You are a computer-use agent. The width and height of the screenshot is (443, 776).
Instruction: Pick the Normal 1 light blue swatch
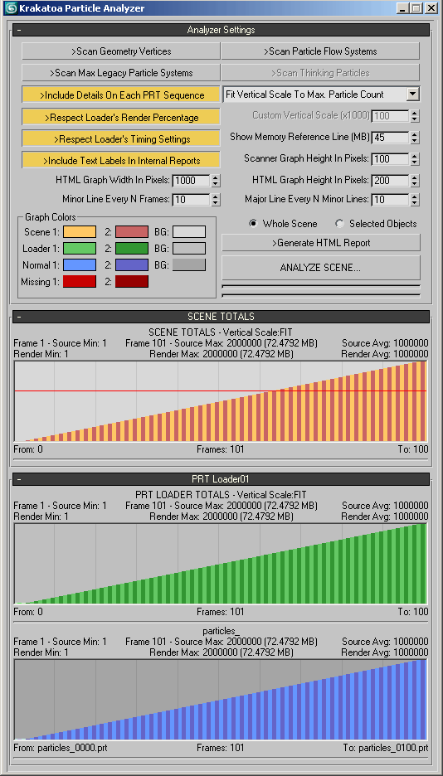coord(80,264)
